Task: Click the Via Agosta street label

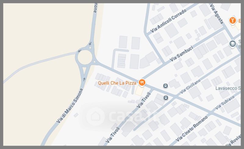Action: tap(217, 14)
